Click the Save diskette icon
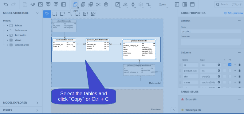244x114 pixels. coord(25,5)
